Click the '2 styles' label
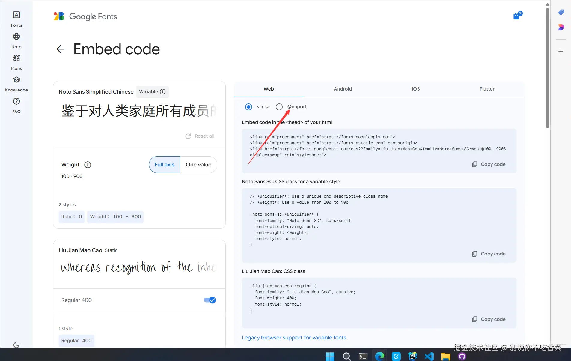This screenshot has height=361, width=571. 67,205
